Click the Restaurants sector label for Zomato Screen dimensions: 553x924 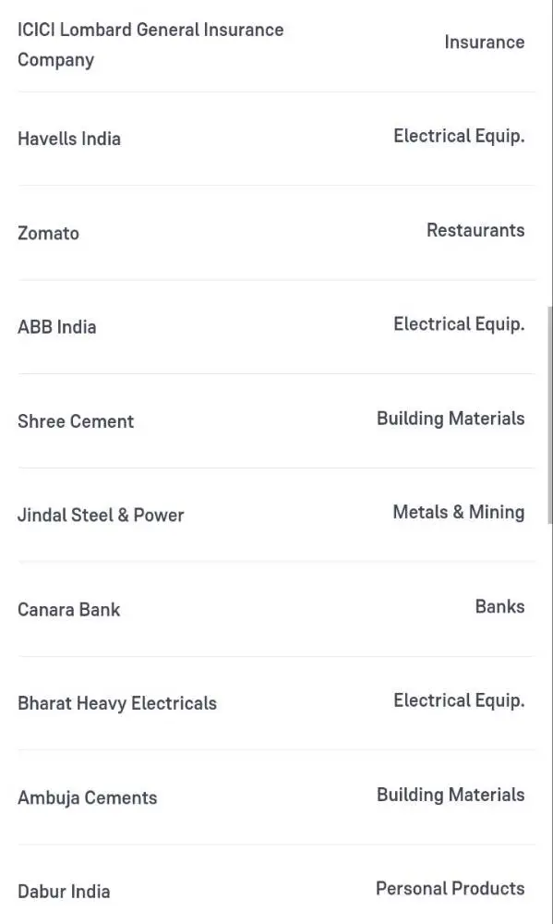475,230
